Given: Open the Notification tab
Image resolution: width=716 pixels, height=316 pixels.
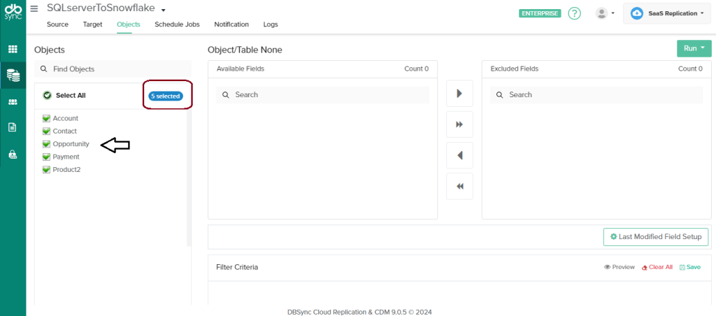Looking at the screenshot, I should pos(231,24).
